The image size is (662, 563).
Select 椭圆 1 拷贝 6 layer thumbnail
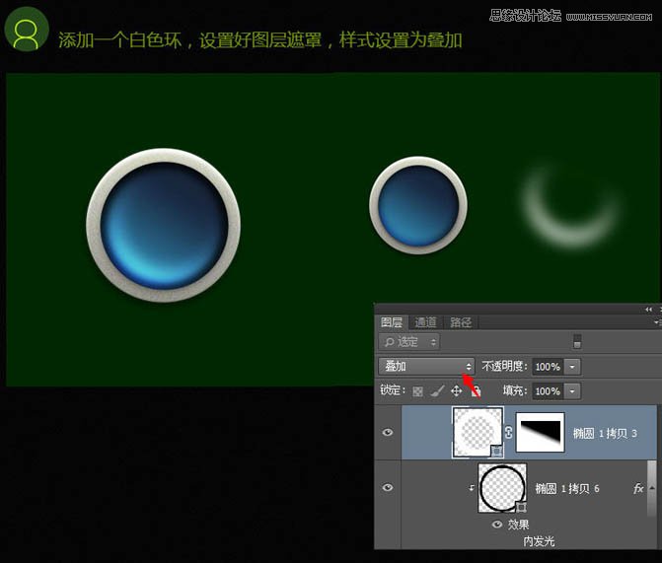502,488
